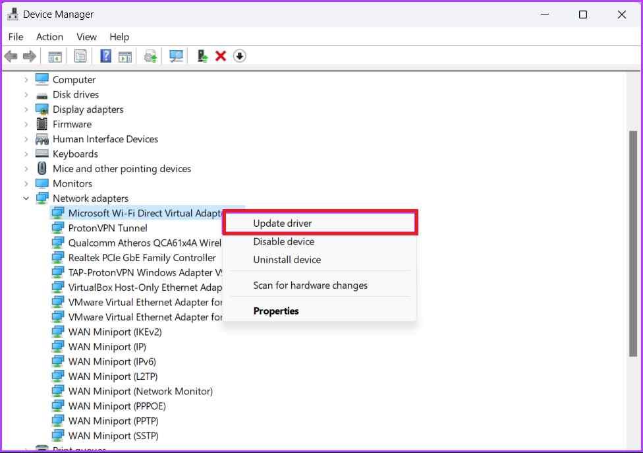Open the Action menu
Screen dimensions: 643x453
coord(49,37)
